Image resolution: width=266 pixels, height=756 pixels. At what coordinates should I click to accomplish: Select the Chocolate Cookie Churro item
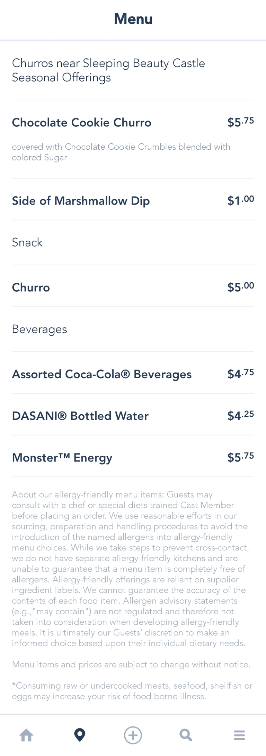click(82, 123)
